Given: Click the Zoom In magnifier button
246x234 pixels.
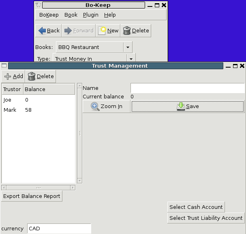Looking at the screenshot, I should (107, 106).
